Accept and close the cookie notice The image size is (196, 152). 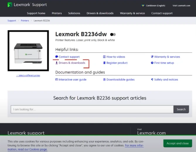178,143
